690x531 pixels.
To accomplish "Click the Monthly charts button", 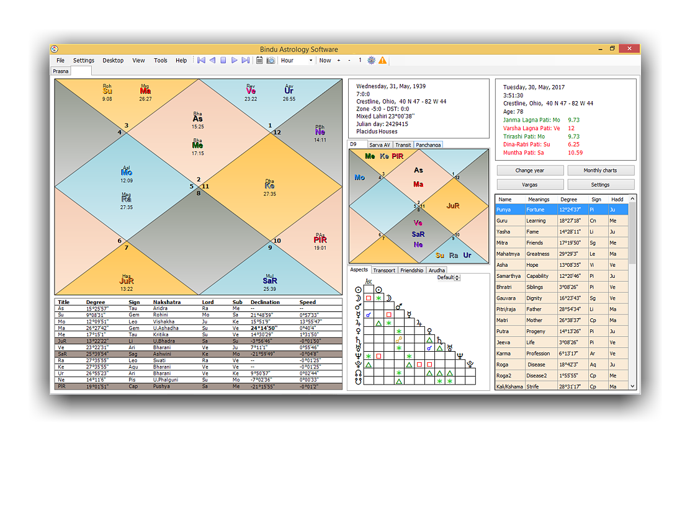I will [600, 170].
